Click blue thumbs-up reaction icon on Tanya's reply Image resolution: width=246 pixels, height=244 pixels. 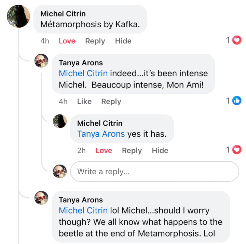[236, 100]
